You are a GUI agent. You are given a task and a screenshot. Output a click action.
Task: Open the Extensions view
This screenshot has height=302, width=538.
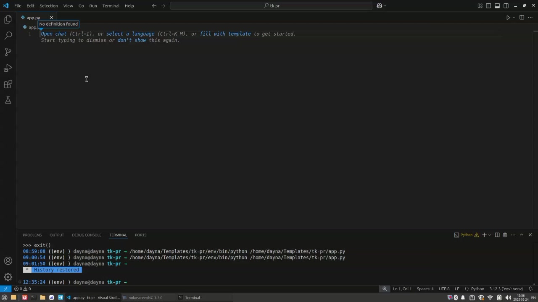pos(8,84)
